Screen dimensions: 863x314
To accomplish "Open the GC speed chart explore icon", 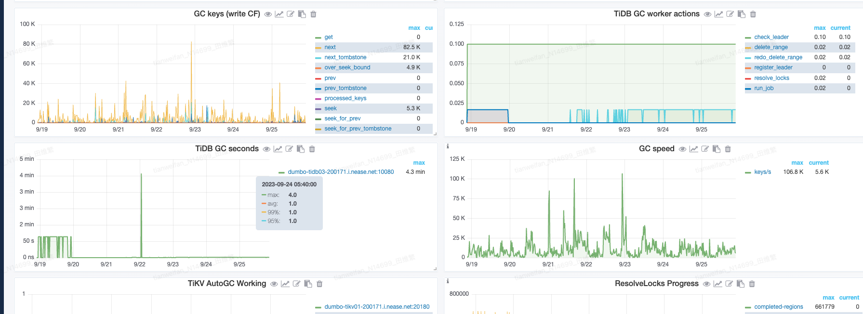I will pyautogui.click(x=693, y=149).
